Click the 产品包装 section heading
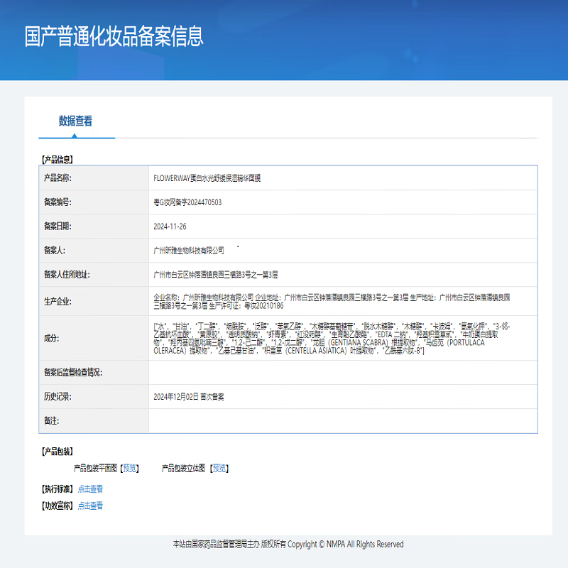This screenshot has width=568, height=568. [x=58, y=452]
